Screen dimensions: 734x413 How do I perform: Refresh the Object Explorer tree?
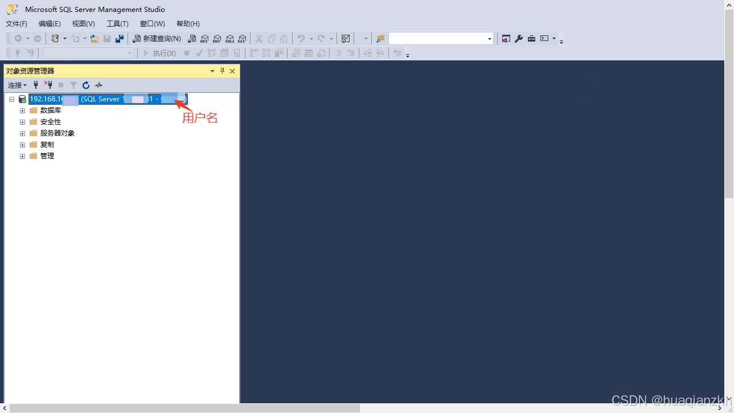point(86,85)
